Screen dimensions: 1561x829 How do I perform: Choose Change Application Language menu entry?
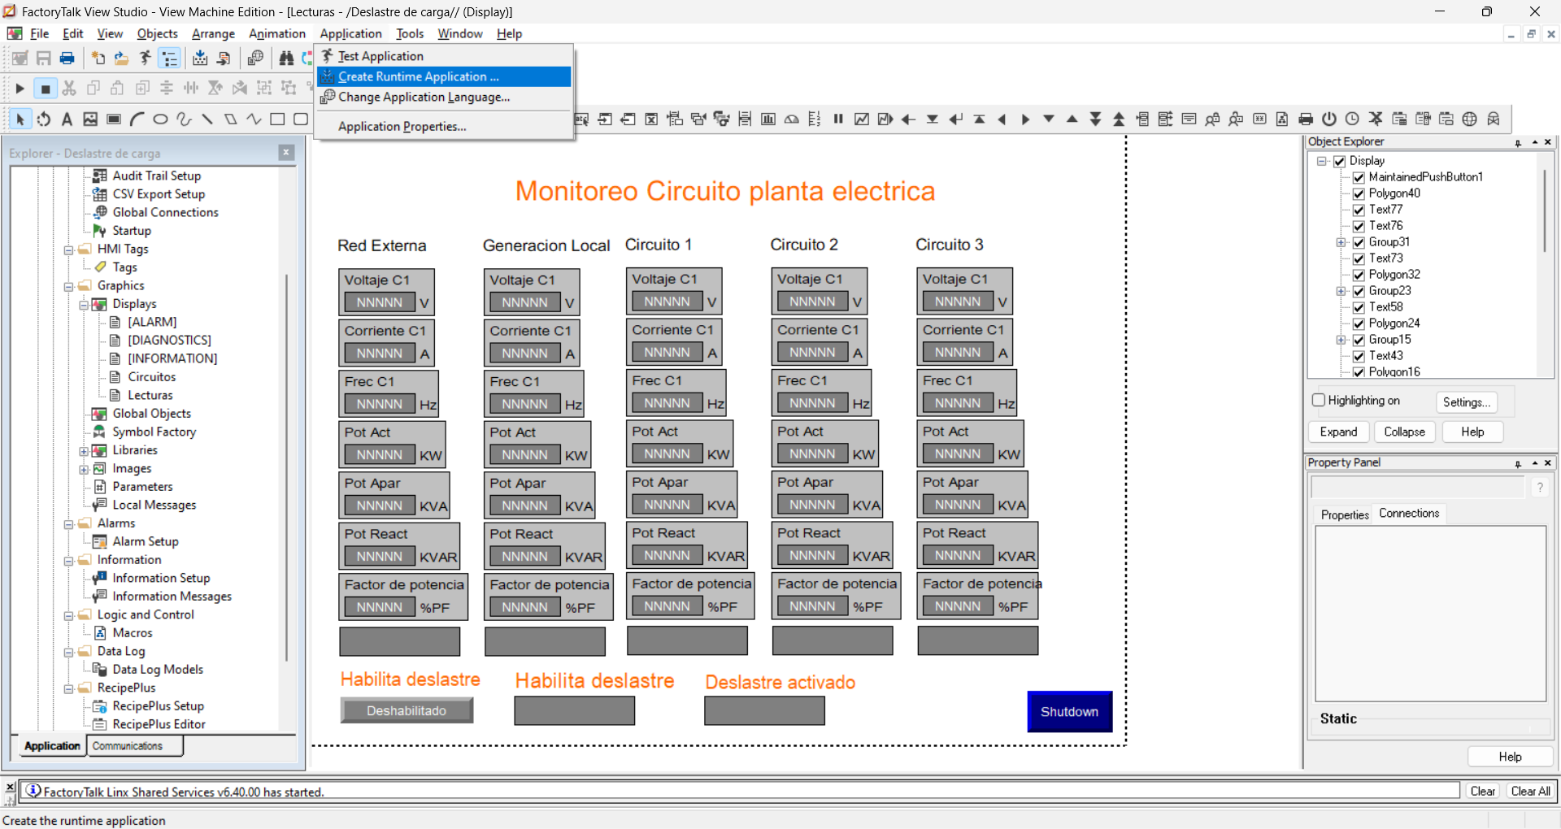(x=444, y=97)
